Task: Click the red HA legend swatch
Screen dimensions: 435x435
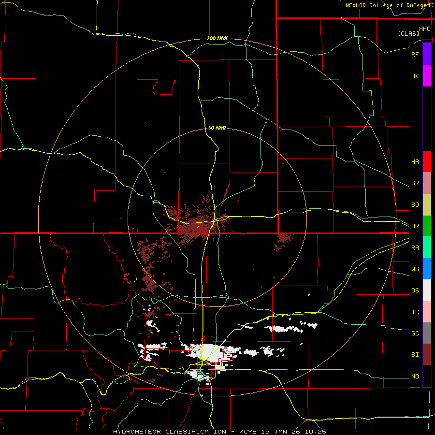Action: (x=427, y=161)
